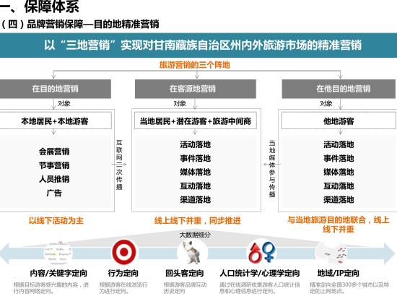Click the 当地居民+潜在游客+旅游中间商 box
Image resolution: width=397 pixels, height=301 pixels.
click(196, 121)
